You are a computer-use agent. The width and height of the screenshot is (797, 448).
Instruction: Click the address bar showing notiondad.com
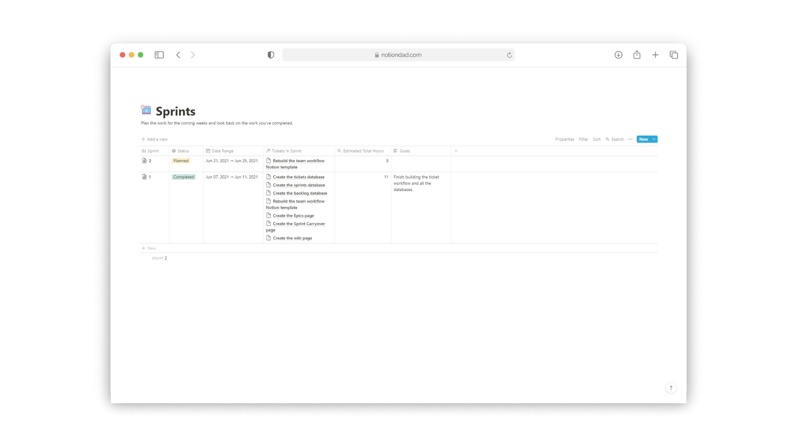click(398, 54)
